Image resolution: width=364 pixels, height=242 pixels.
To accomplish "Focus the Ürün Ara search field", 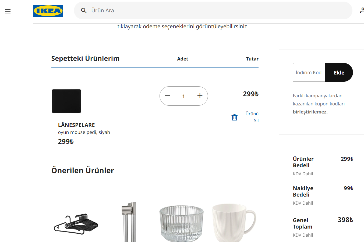I will pos(213,10).
